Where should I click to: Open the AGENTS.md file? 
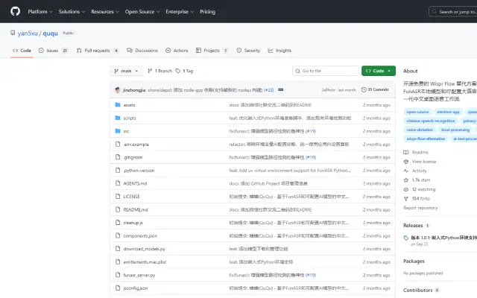[x=135, y=183]
